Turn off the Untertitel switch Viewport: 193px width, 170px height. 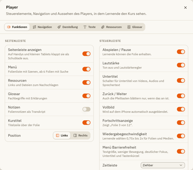[181, 80]
